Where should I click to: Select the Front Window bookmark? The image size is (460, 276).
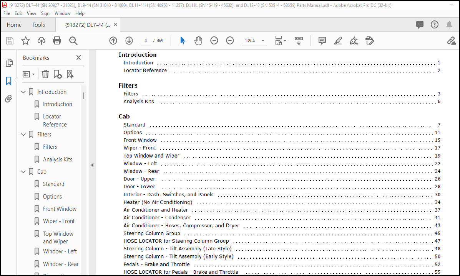tap(60, 209)
